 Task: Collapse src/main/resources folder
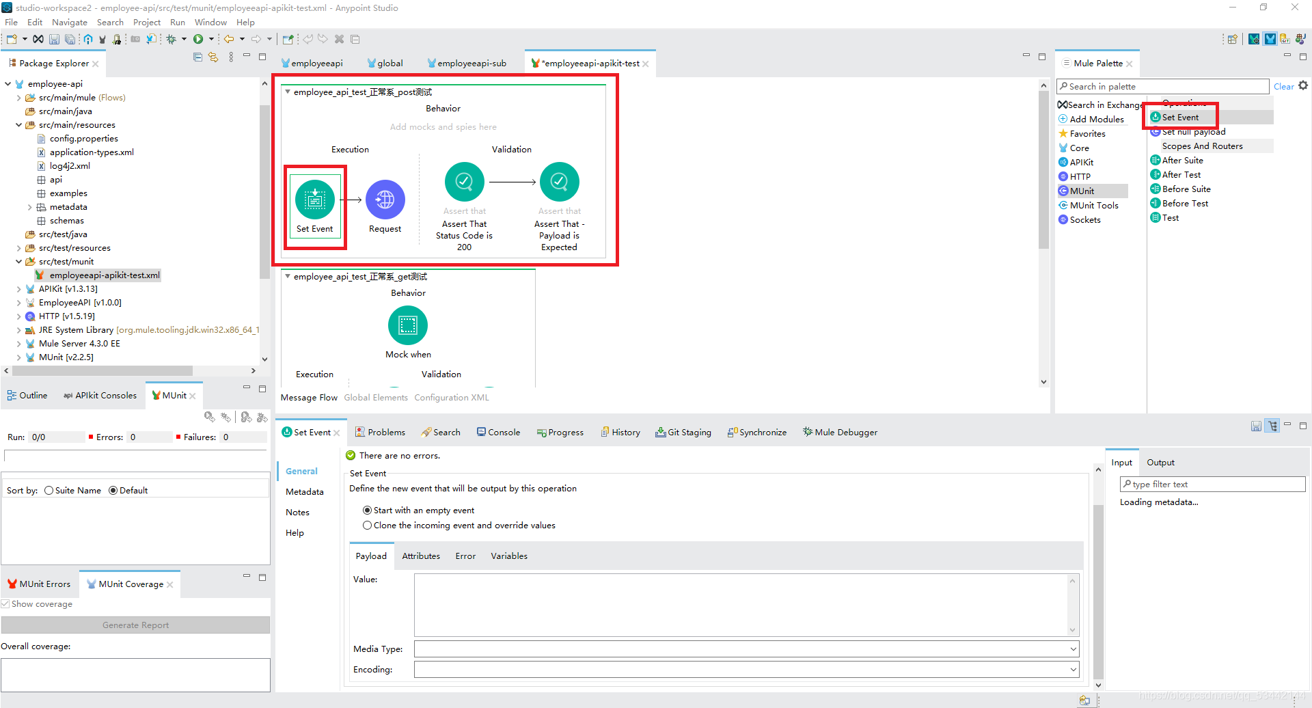tap(19, 124)
